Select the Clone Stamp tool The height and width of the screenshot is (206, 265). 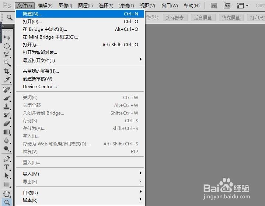(7, 106)
